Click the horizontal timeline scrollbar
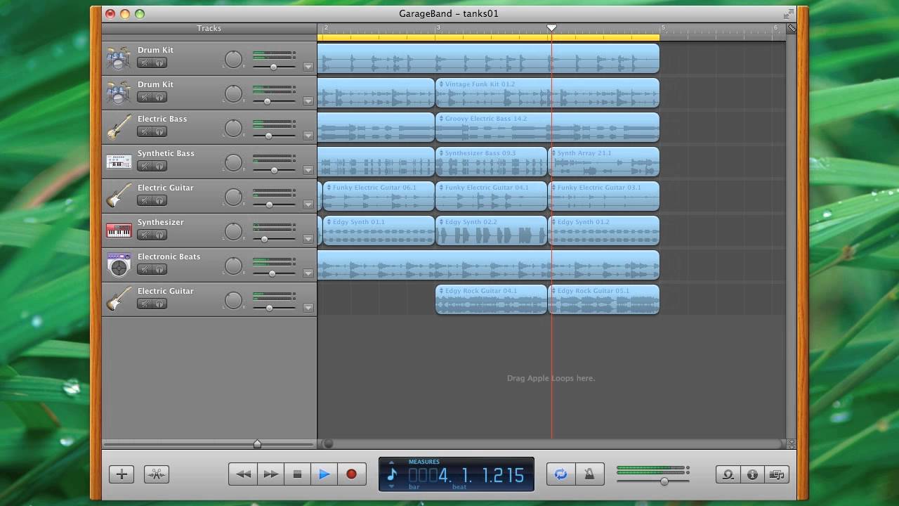The height and width of the screenshot is (506, 899). click(551, 443)
